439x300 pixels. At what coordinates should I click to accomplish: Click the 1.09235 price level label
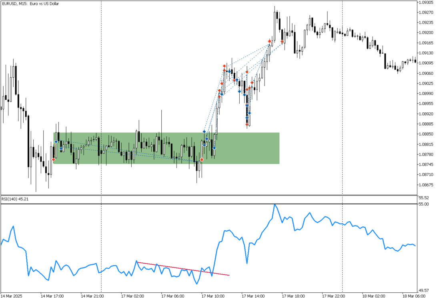426,22
